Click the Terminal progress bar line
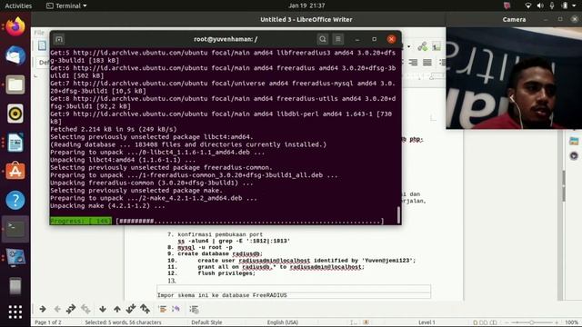Image resolution: width=582 pixels, height=327 pixels. (x=217, y=221)
